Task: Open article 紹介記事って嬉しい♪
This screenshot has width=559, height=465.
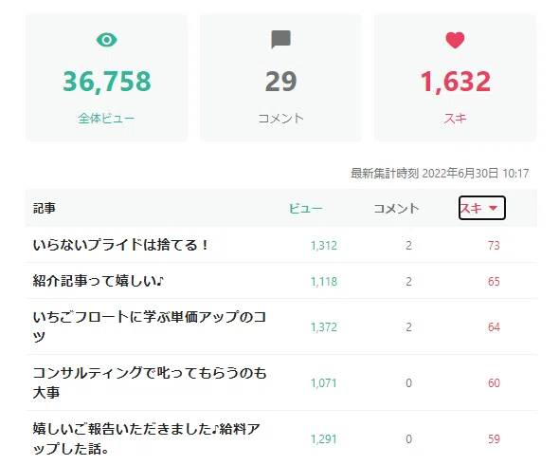Action: (99, 281)
